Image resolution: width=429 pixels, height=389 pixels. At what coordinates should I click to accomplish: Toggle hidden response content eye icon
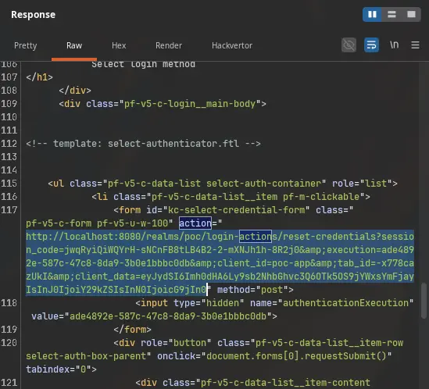point(349,45)
